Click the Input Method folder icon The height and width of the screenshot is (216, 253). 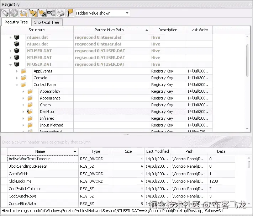pos(30,125)
